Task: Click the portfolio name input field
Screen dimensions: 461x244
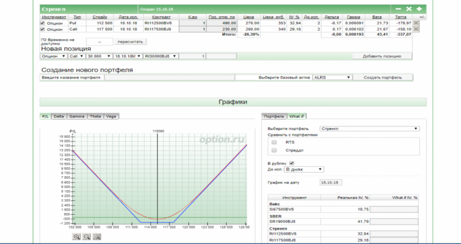Action: point(169,77)
